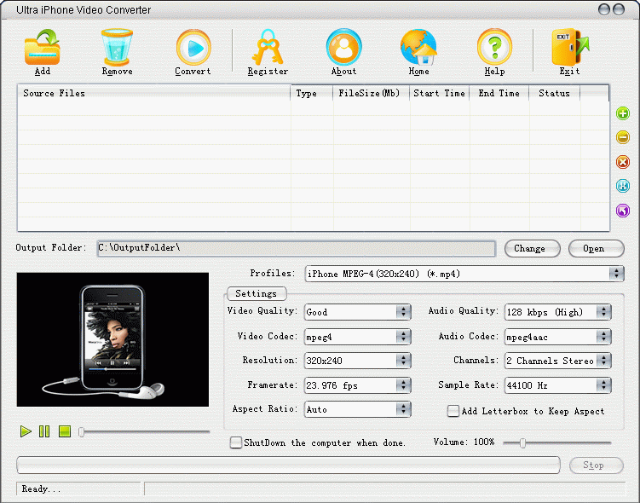Open Help with the question mark icon
640x503 pixels.
coord(494,47)
